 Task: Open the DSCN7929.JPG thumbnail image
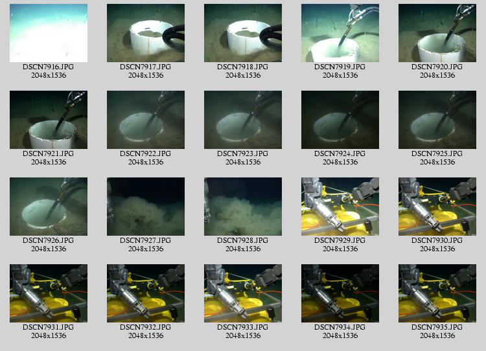(x=340, y=207)
